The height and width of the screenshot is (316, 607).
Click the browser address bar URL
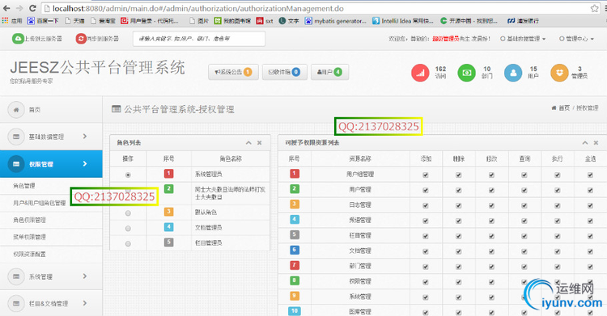click(198, 9)
